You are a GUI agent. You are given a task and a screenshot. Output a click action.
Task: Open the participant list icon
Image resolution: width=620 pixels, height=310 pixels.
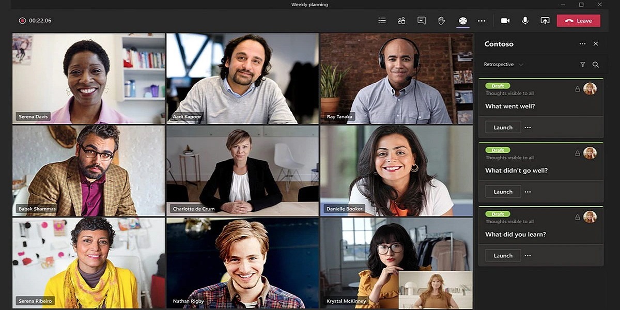click(382, 21)
